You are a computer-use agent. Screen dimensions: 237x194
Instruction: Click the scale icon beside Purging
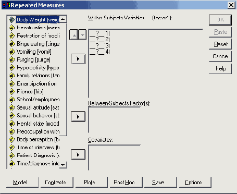12,59
